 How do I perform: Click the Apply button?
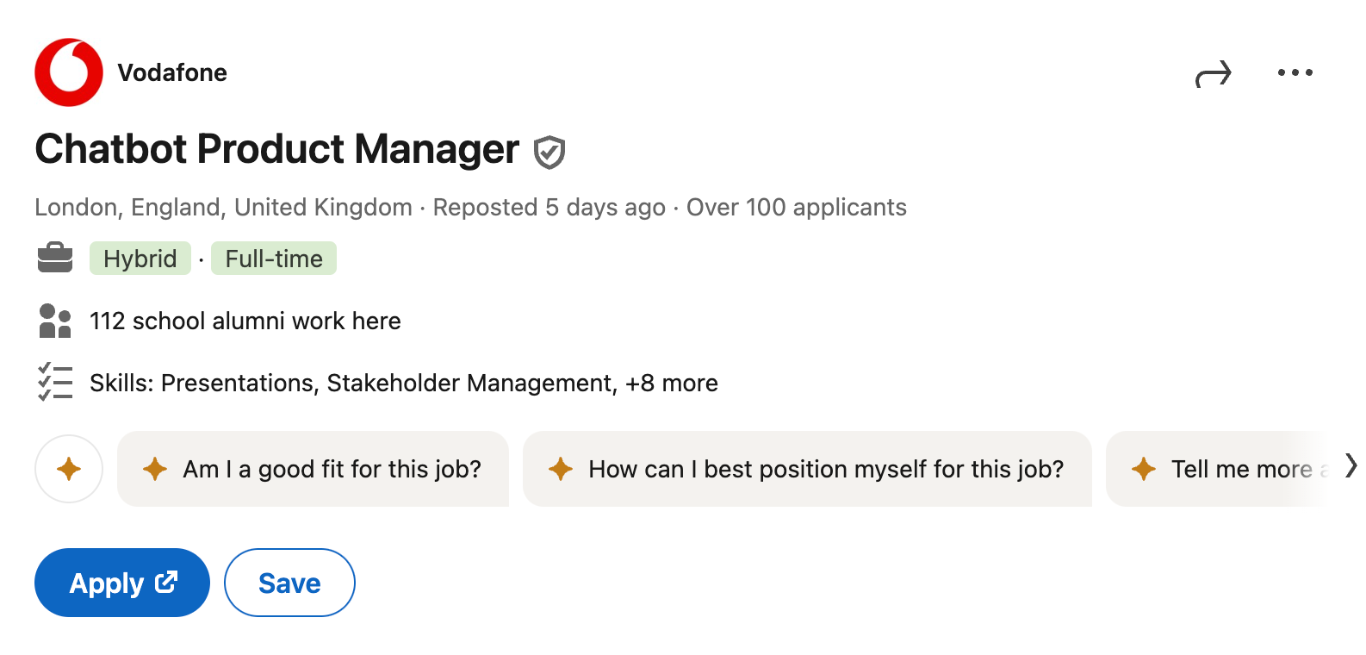point(121,582)
